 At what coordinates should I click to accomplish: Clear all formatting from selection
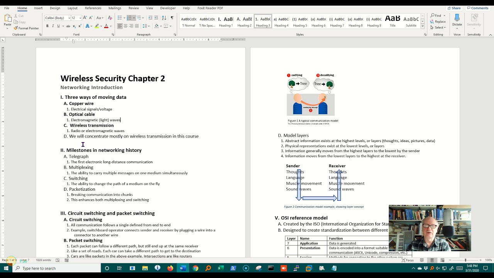[110, 18]
